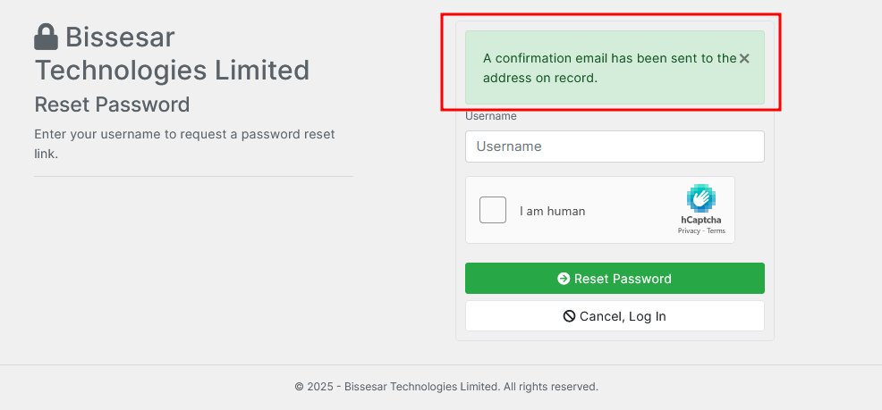Image resolution: width=882 pixels, height=410 pixels.
Task: Check the "I am human" checkbox
Action: click(x=493, y=210)
